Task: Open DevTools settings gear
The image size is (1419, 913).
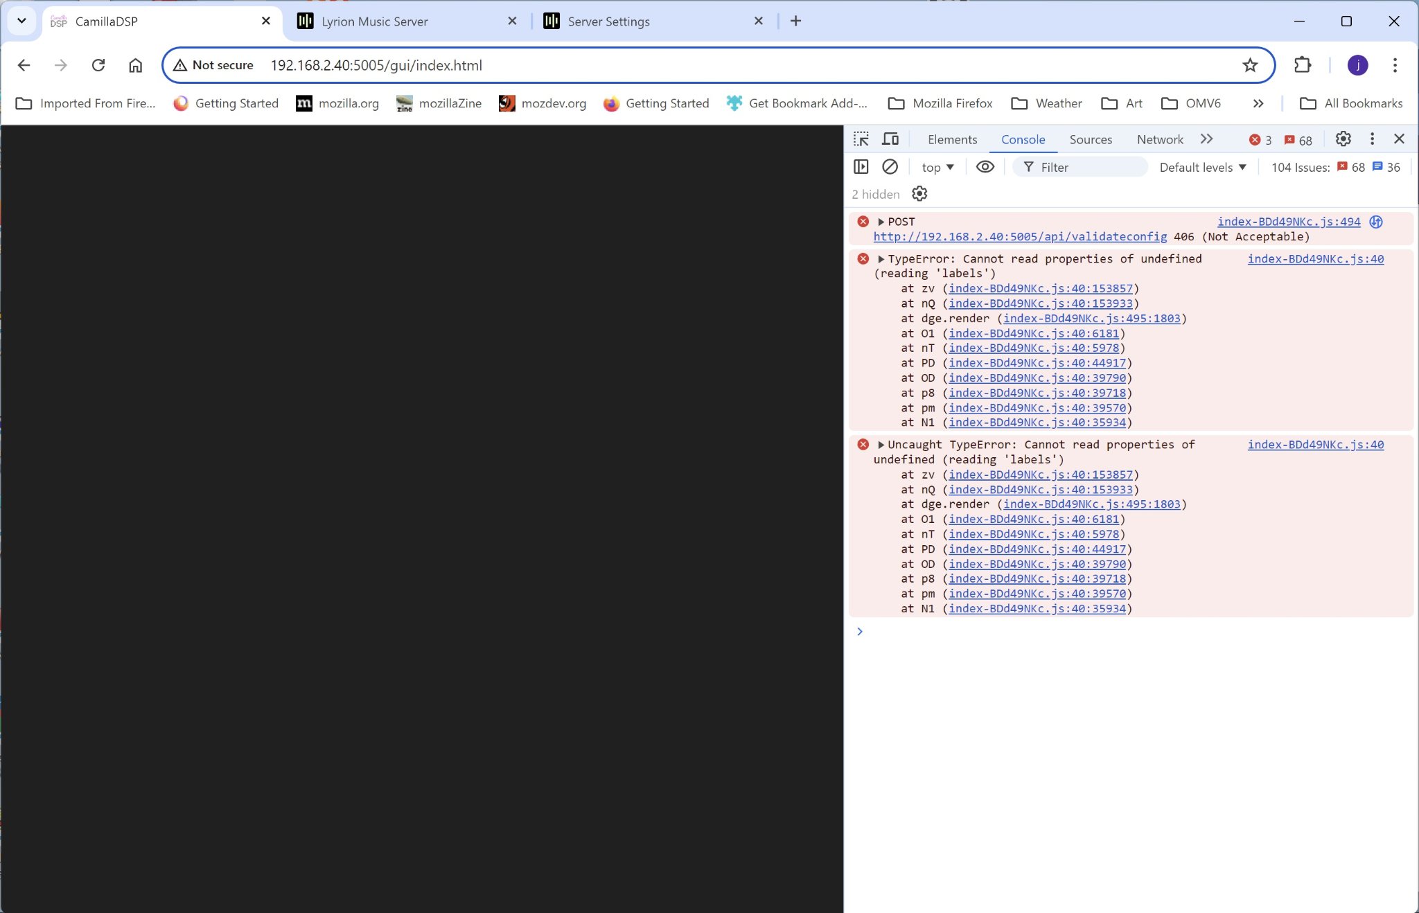Action: (1343, 139)
